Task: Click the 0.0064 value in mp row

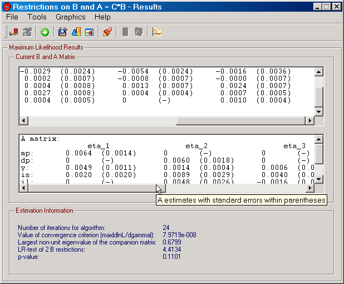Action: click(78, 153)
